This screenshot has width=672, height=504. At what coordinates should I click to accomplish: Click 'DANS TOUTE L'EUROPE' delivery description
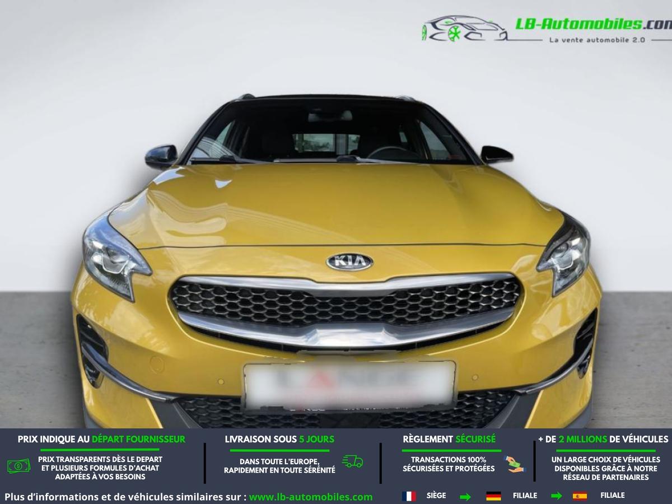pos(279,466)
